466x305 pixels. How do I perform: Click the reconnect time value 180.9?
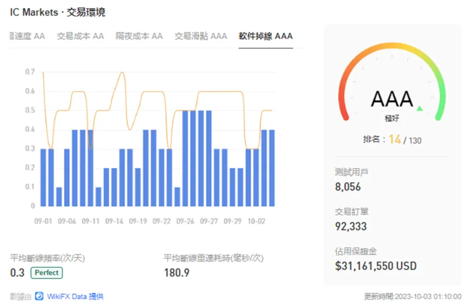[x=176, y=273]
